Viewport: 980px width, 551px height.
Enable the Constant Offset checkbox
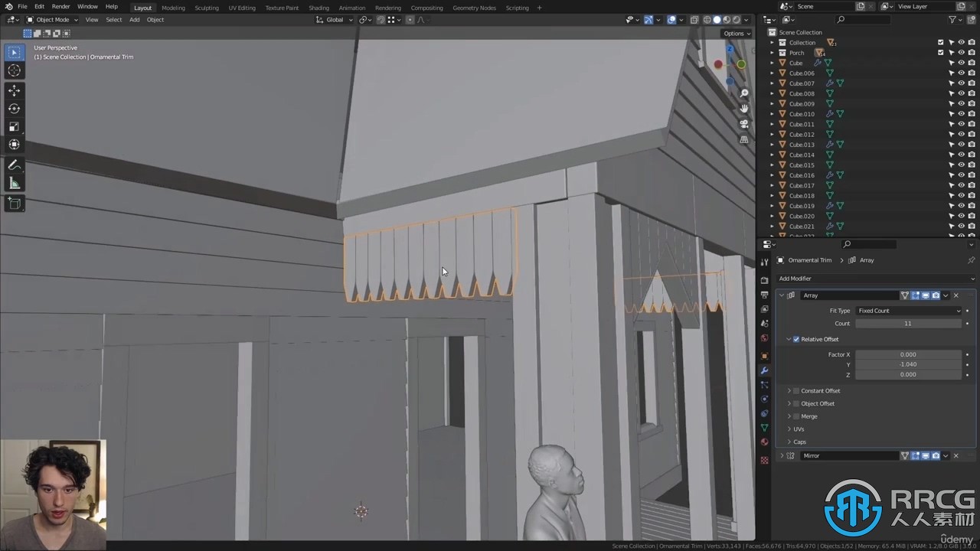[796, 390]
